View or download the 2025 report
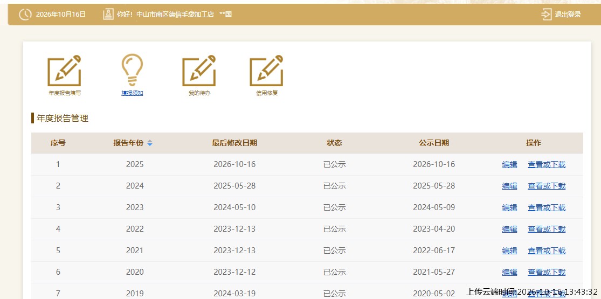 point(547,164)
